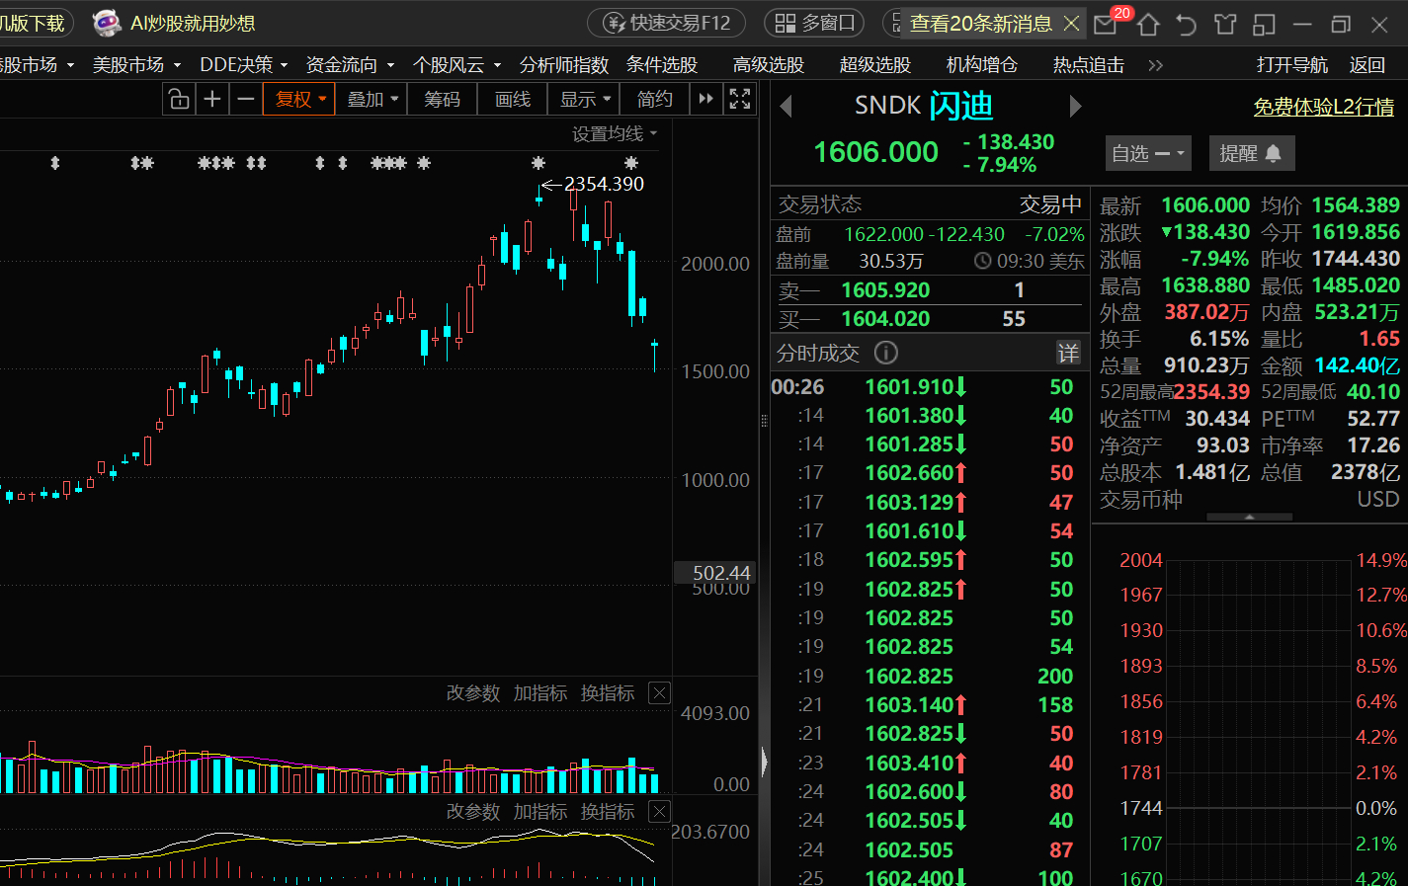Toggle 画线 drawing tools
This screenshot has width=1408, height=886.
point(513,99)
